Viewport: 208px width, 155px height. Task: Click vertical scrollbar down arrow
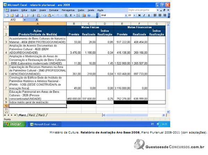coord(168,112)
